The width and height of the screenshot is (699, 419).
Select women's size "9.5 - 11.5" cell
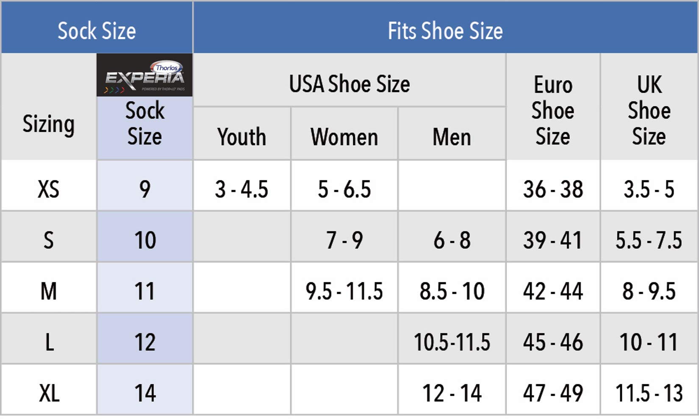pos(344,291)
